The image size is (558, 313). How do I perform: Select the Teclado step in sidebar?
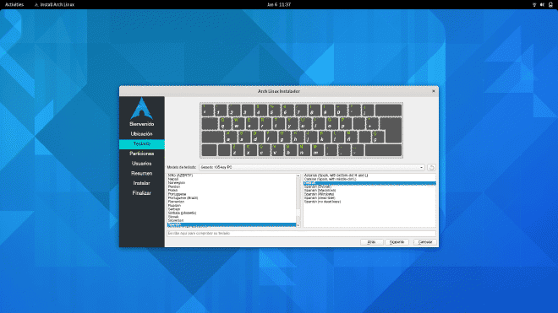(142, 144)
